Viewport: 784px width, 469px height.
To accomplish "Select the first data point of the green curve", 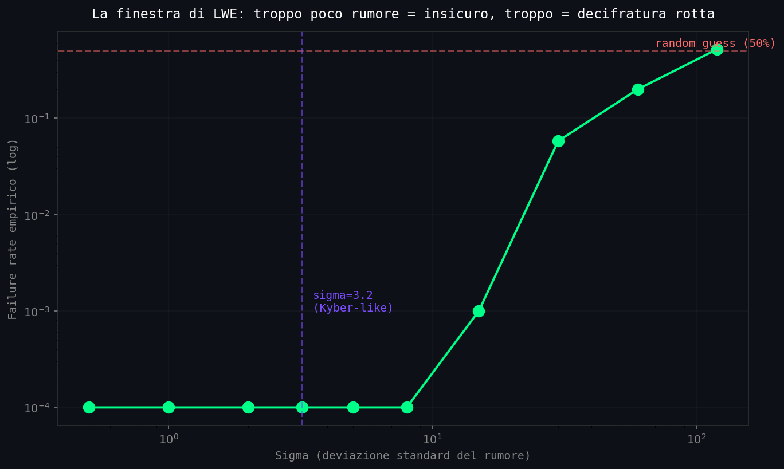I will (x=89, y=407).
